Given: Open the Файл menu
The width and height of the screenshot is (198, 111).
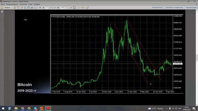Looking at the screenshot, I should (3, 4).
